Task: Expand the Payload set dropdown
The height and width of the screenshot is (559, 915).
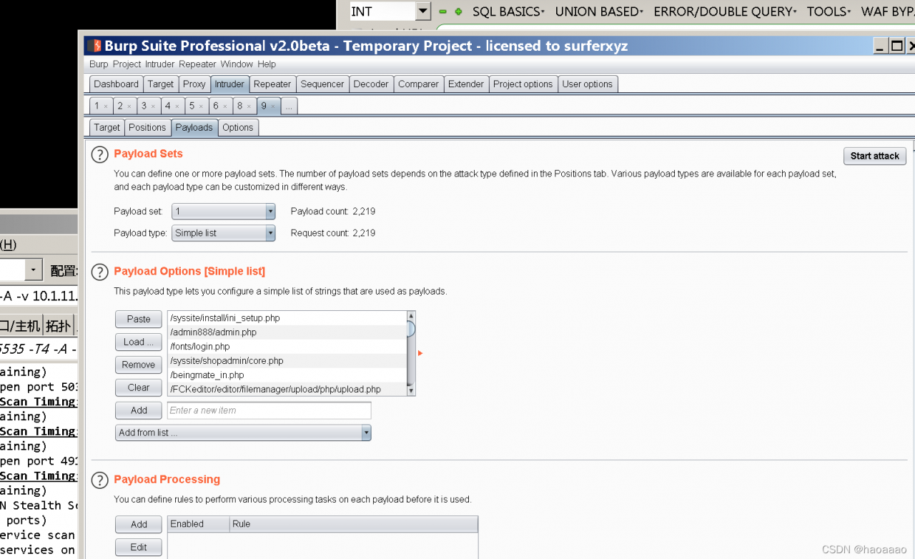Action: (x=224, y=212)
